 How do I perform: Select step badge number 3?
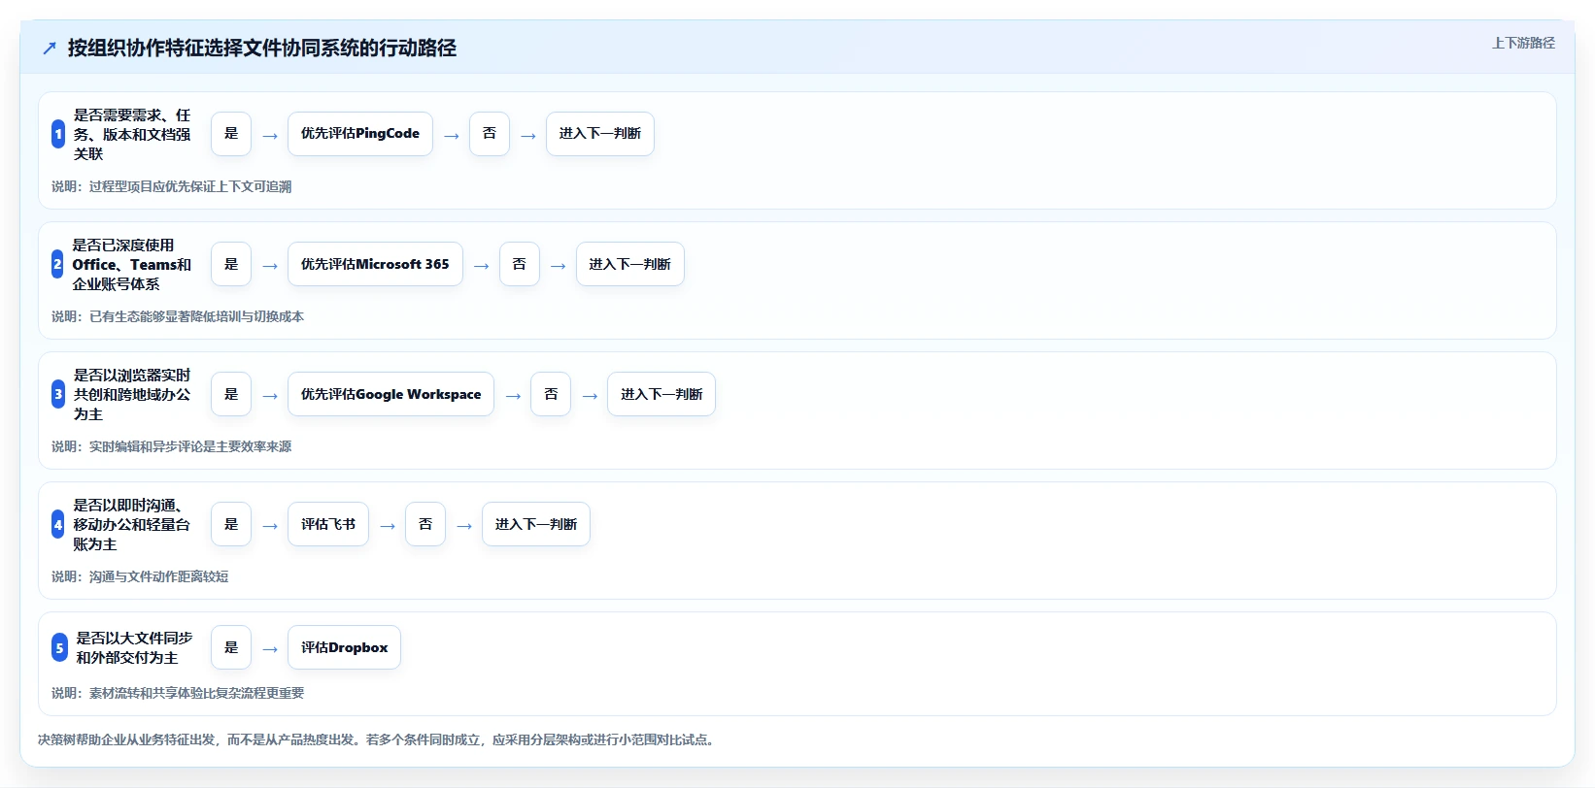pos(58,394)
